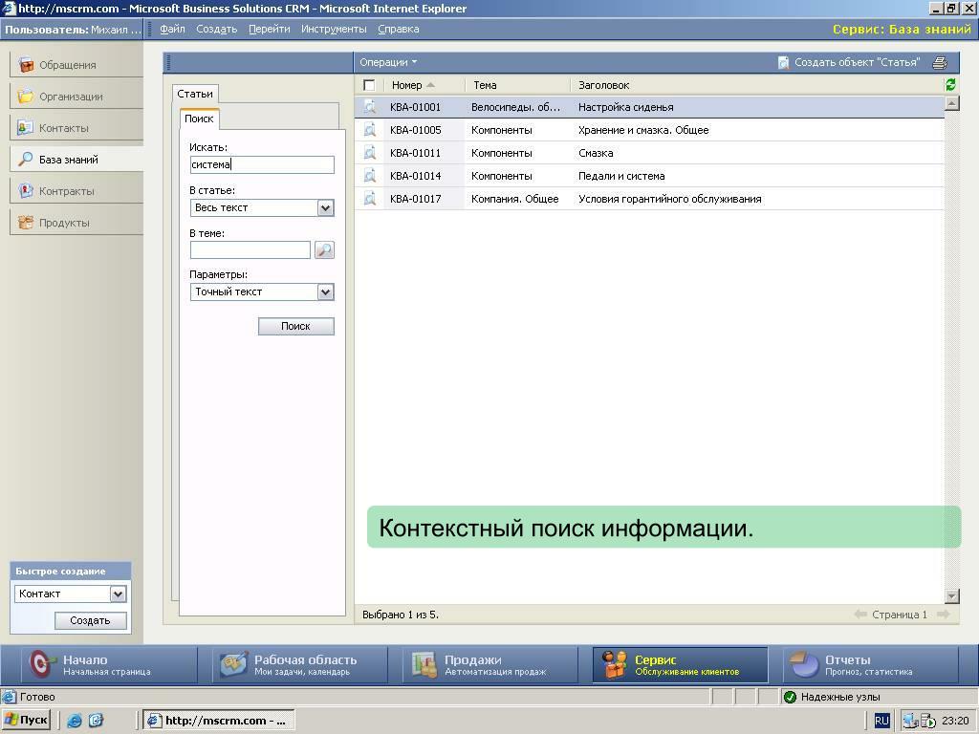Select the article Хранение и смазка. Общее
This screenshot has width=979, height=734.
pos(649,130)
